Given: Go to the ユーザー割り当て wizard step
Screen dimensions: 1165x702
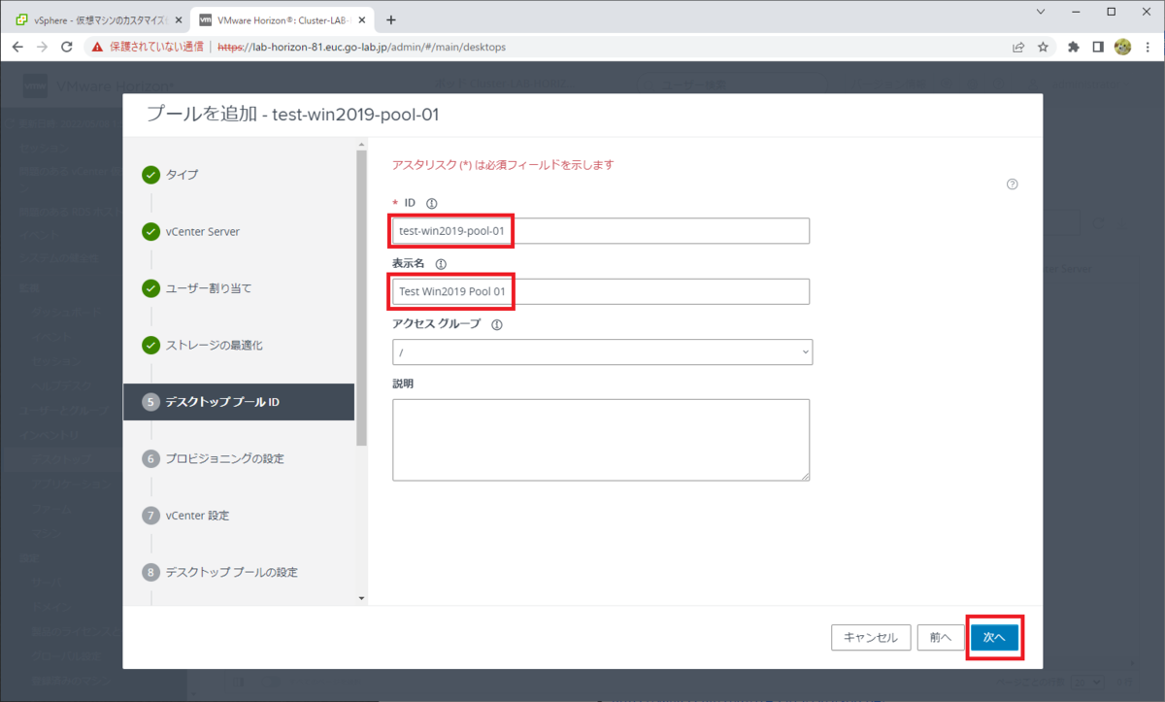Looking at the screenshot, I should 210,288.
